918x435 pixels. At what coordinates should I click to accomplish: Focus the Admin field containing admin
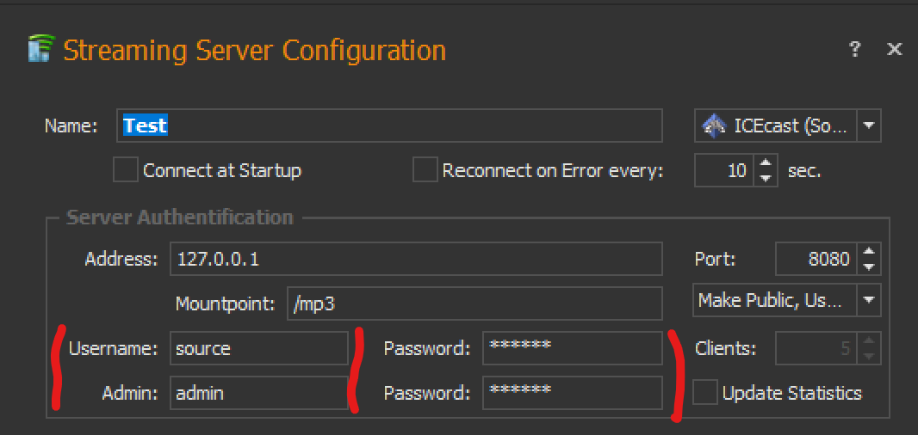coord(258,393)
